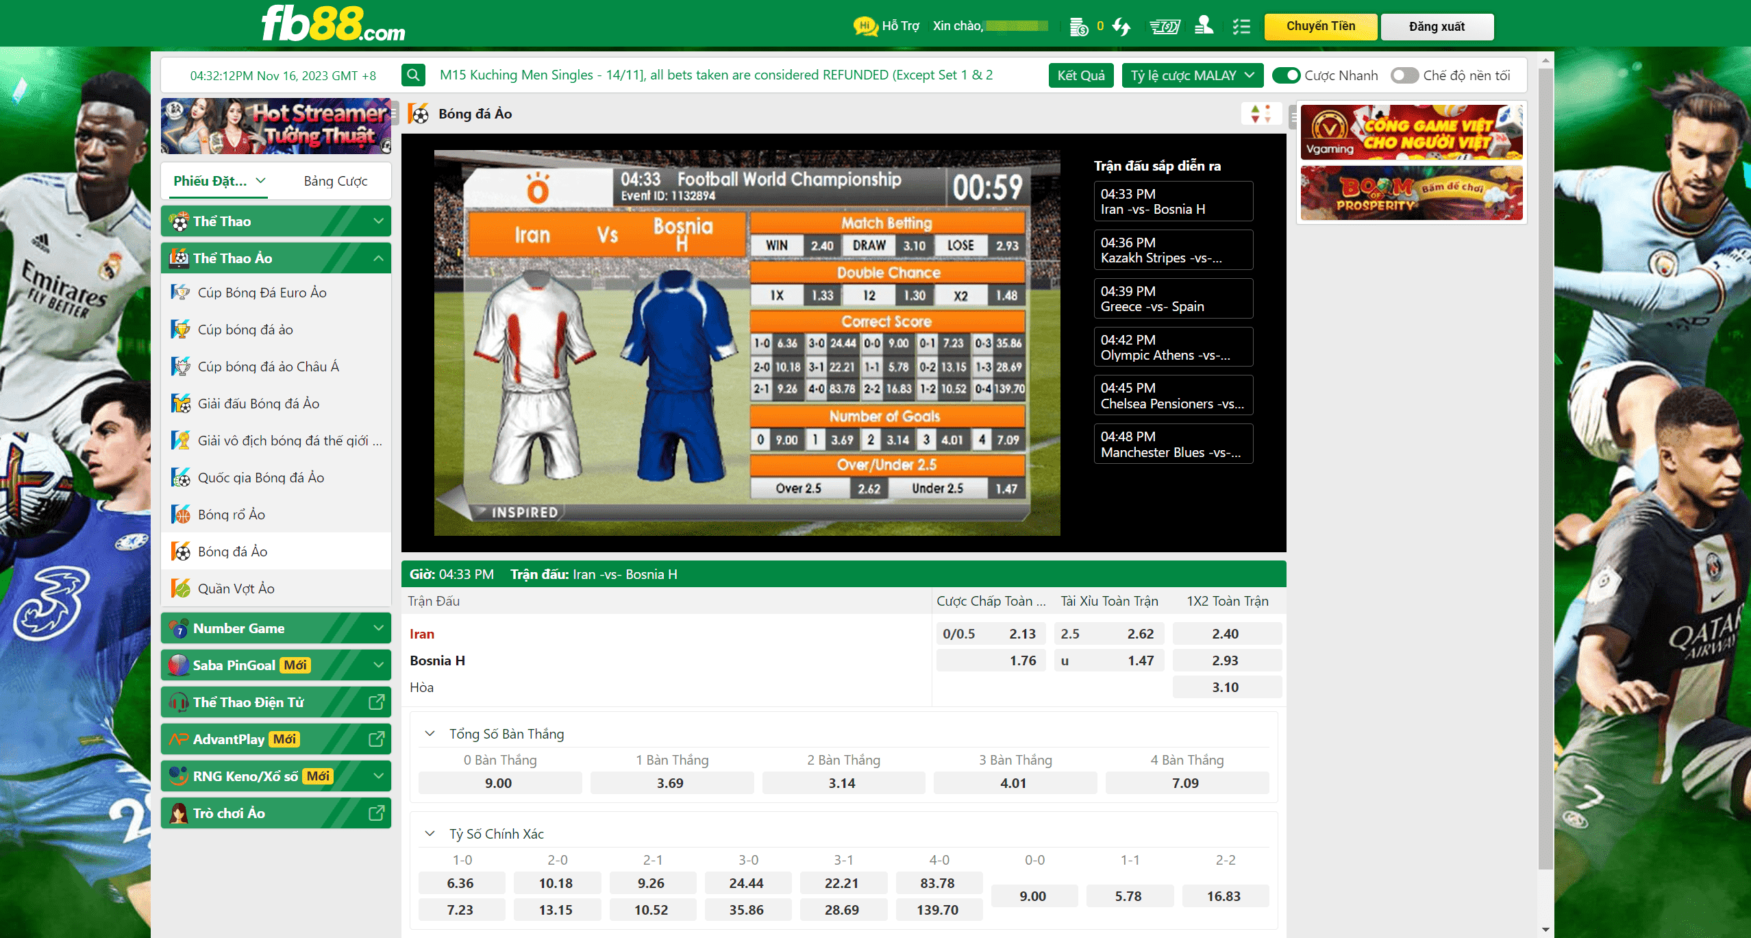Open the user account icon

tap(1204, 27)
